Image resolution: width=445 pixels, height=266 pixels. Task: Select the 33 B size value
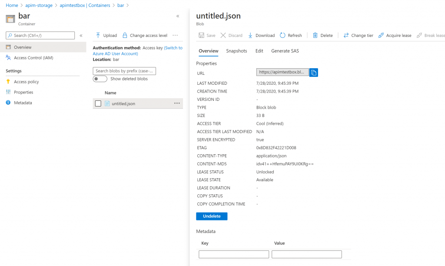point(260,116)
